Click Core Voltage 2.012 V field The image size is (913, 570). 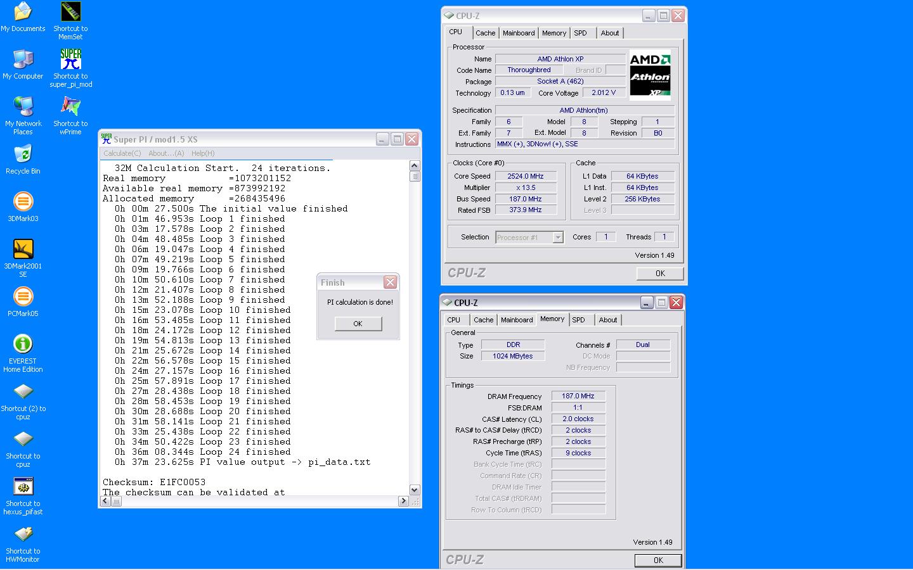pyautogui.click(x=604, y=92)
